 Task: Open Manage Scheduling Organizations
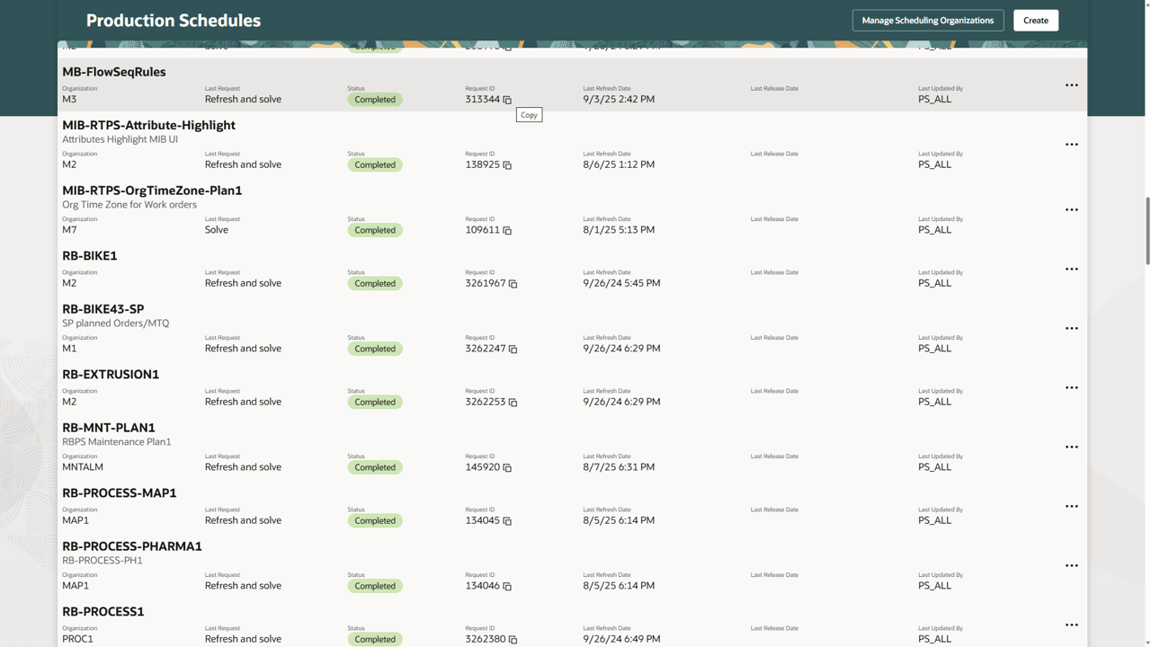tap(927, 20)
